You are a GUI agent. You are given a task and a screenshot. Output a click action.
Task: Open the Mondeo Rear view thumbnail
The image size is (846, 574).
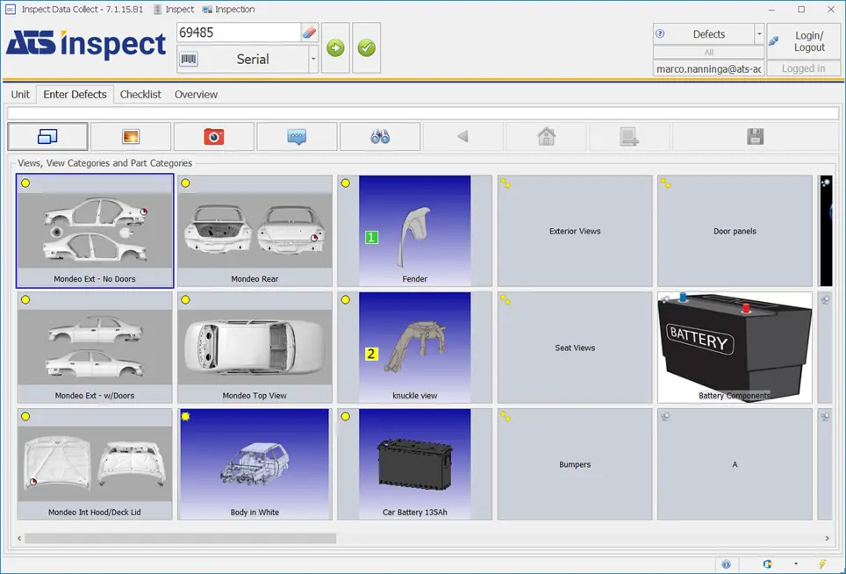coord(255,230)
